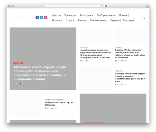156x132 pixels.
Task: Click red Новости tag on featured article
Action: point(18,63)
